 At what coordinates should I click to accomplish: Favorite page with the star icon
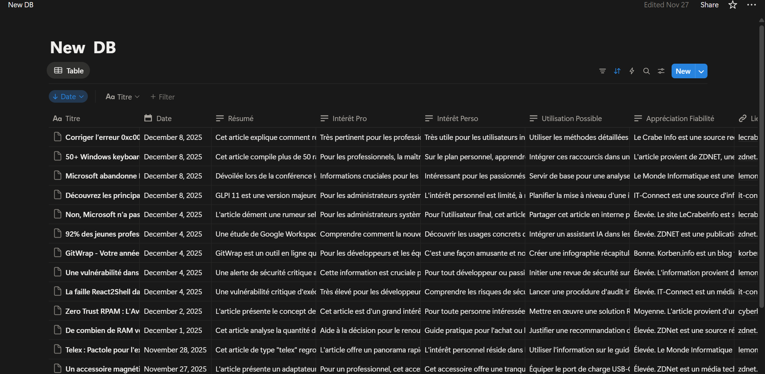[x=733, y=5]
